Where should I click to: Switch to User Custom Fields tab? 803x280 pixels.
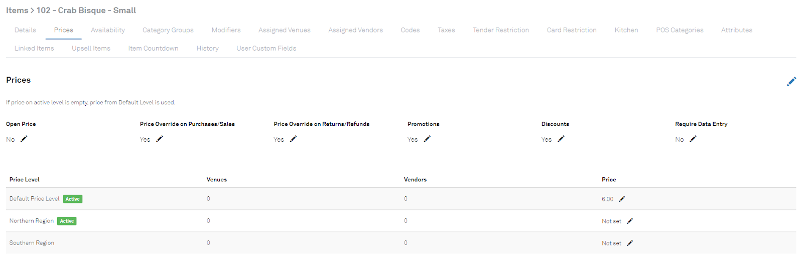pyautogui.click(x=266, y=48)
